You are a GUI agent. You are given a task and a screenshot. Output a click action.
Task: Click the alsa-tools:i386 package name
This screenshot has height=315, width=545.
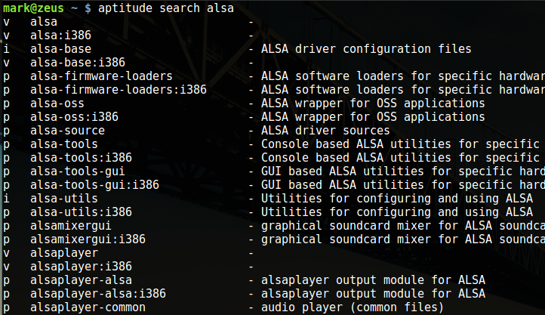click(x=81, y=158)
